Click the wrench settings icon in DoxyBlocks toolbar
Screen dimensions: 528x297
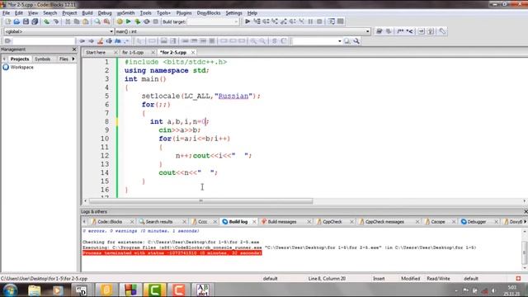coord(442,31)
